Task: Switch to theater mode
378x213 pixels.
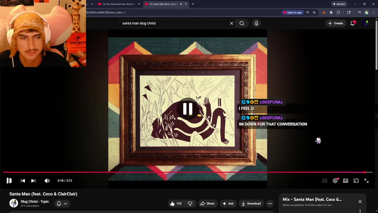Action: pos(346,181)
